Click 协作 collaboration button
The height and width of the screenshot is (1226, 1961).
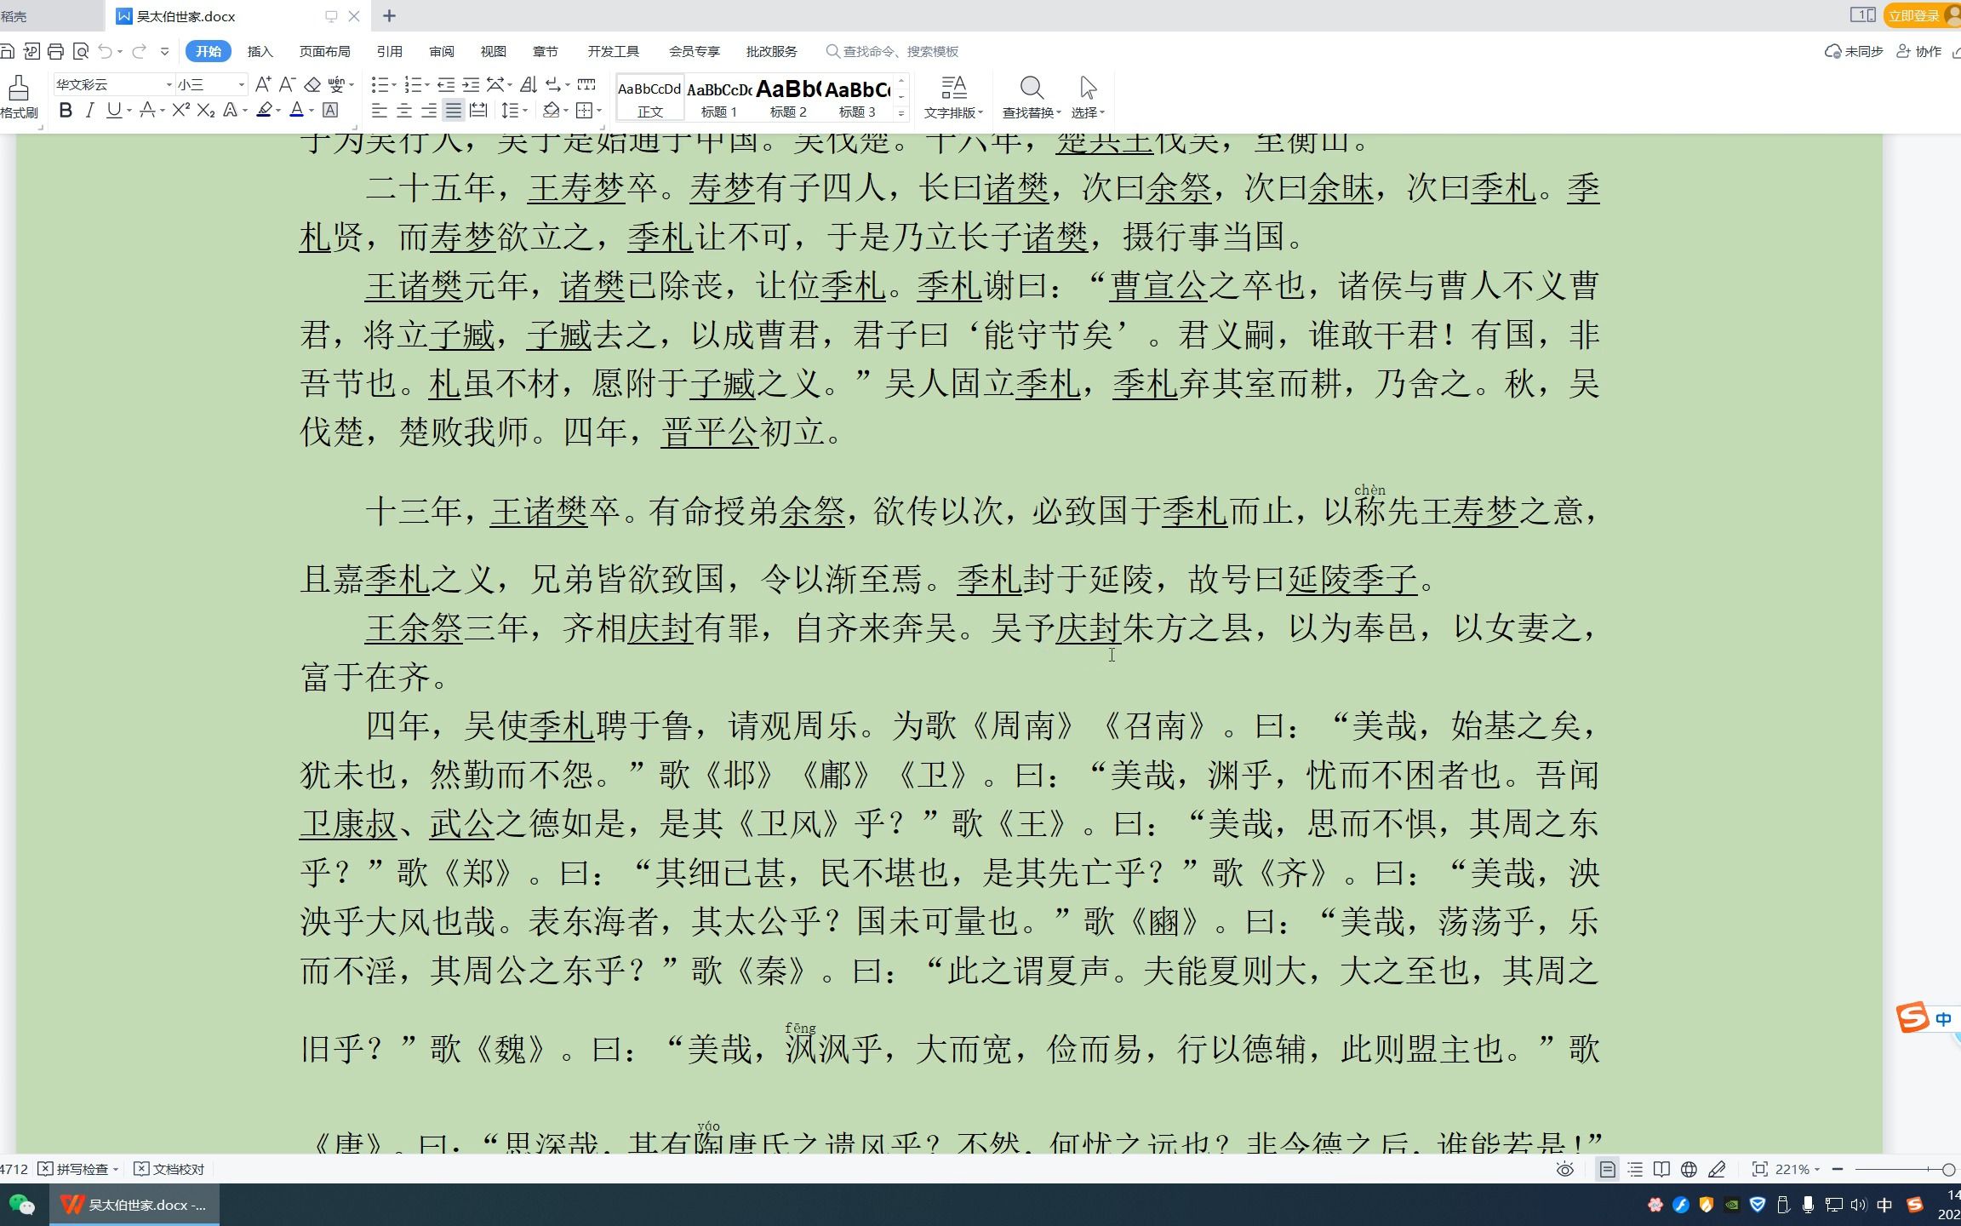(1919, 52)
